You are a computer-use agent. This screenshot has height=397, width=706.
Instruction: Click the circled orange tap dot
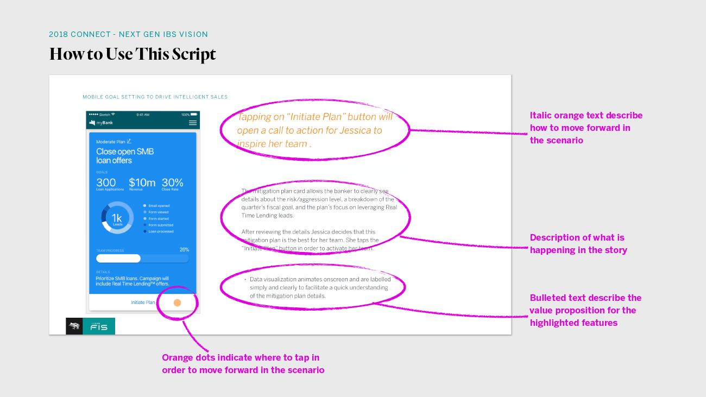(x=178, y=303)
